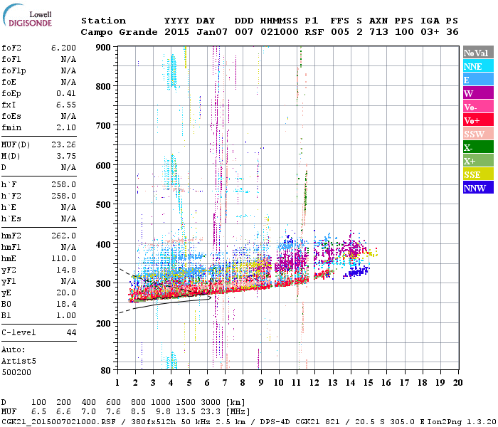Click the IGA value 03+
498x427 pixels.
point(430,32)
